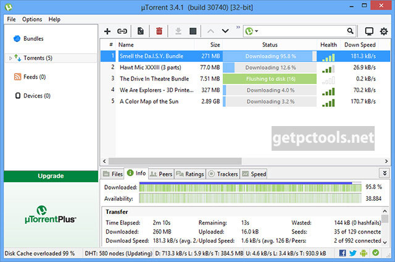Viewport: 395px width, 262px height.
Task: Click the red Remove Torrent trash icon
Action: 159,31
